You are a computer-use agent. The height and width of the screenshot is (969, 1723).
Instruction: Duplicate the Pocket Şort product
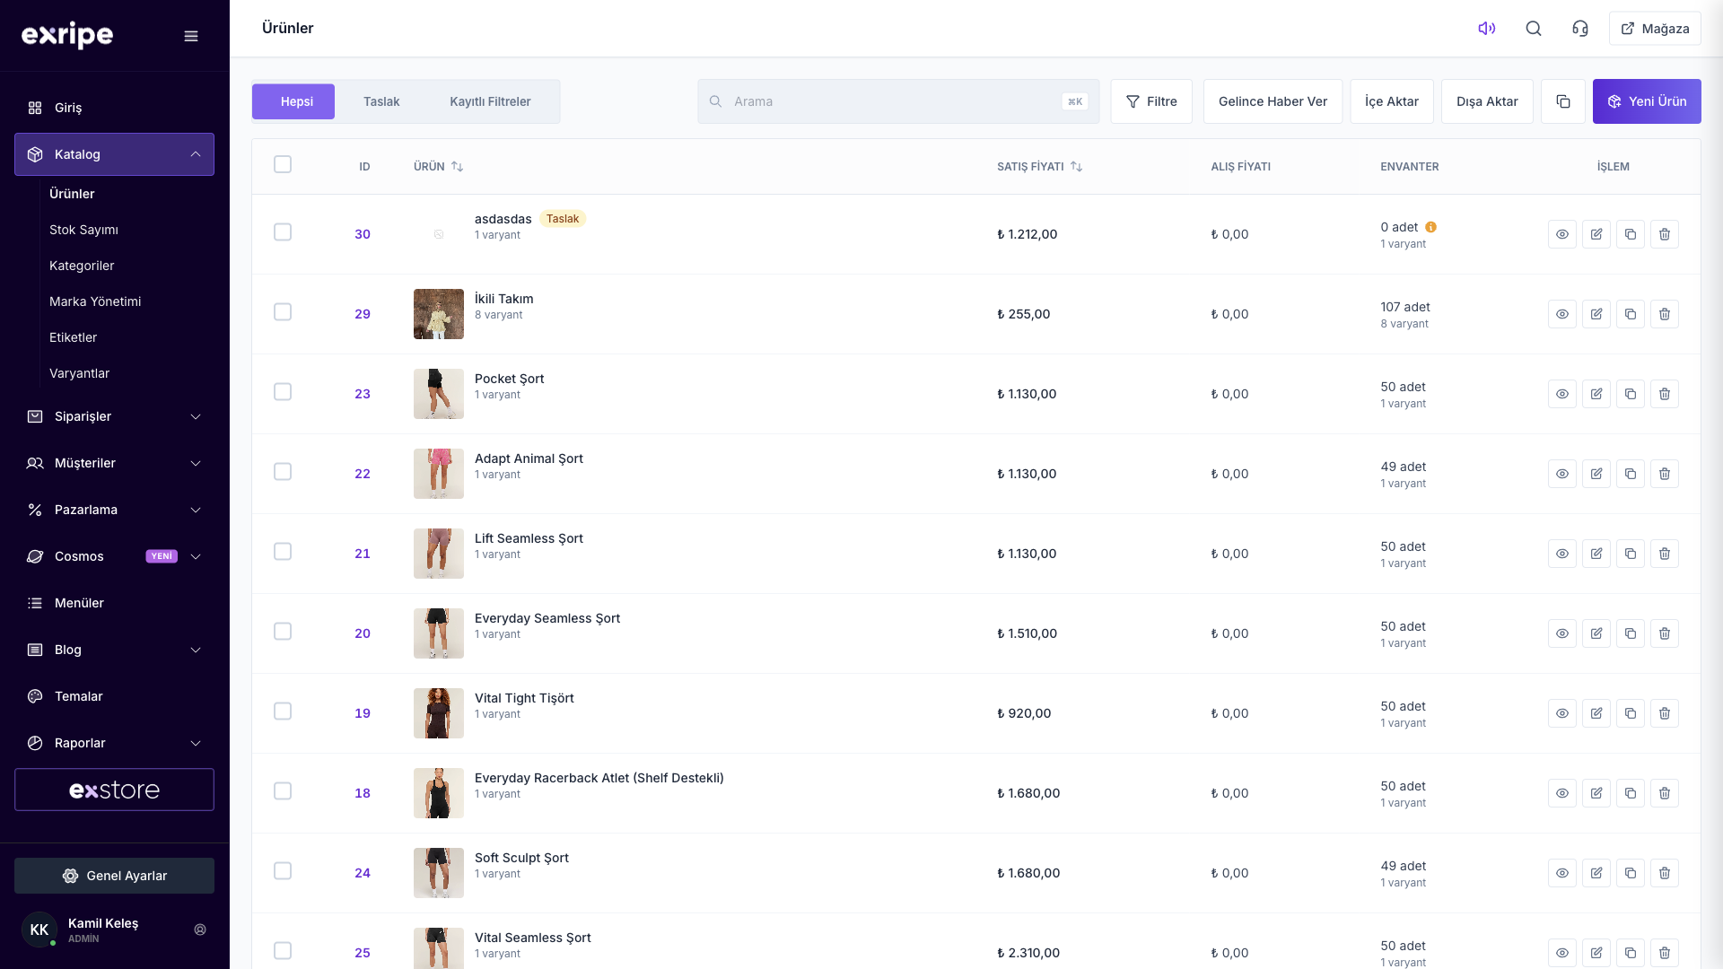coord(1631,394)
